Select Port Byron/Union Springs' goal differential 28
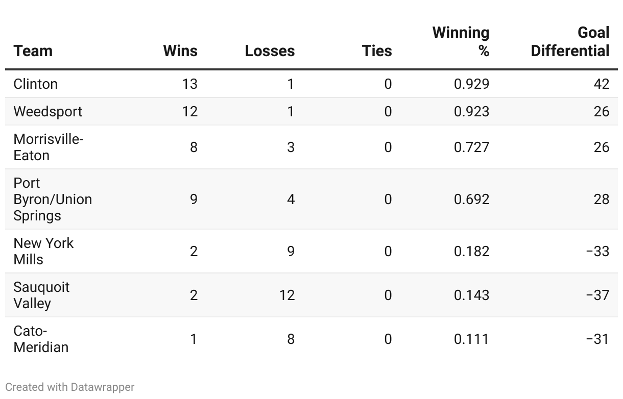Screen dimensions: 623x399 pos(601,199)
